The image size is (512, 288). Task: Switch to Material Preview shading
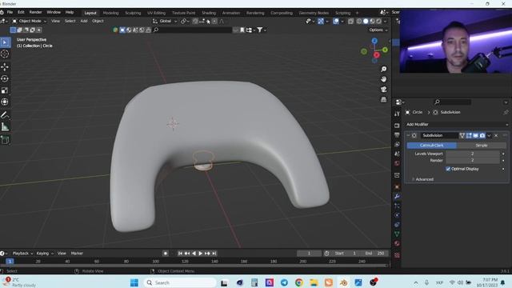[x=372, y=22]
